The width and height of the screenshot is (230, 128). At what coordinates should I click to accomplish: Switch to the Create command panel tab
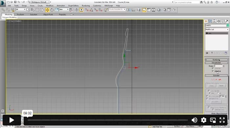tap(206, 21)
